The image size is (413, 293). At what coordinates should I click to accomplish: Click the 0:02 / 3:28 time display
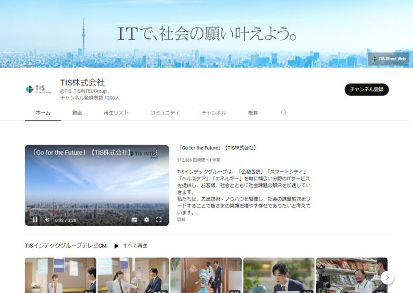(66, 220)
